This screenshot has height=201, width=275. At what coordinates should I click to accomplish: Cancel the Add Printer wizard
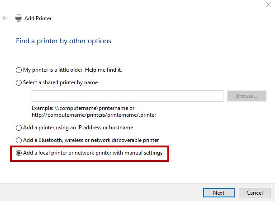pyautogui.click(x=255, y=192)
